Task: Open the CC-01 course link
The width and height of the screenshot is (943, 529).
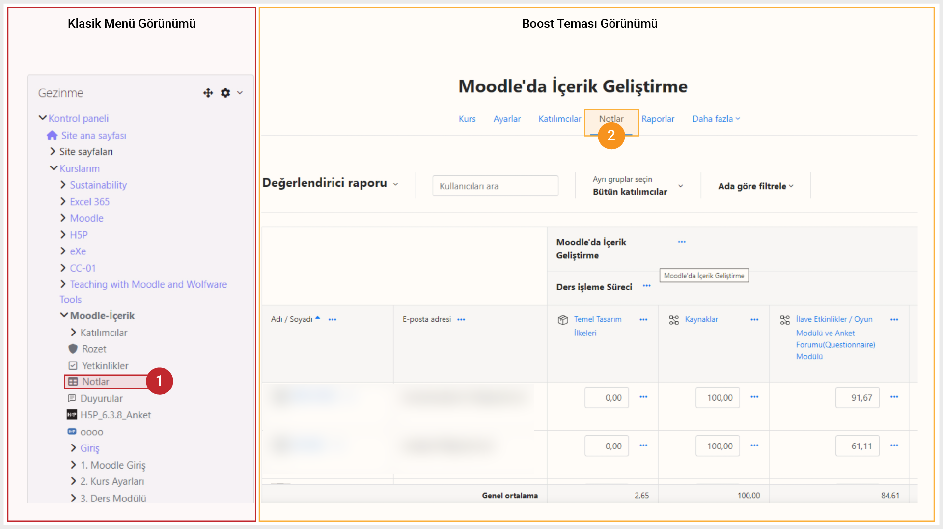Action: 83,268
